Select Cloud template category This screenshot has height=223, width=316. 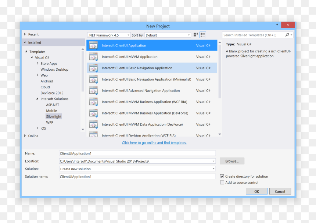coord(45,87)
